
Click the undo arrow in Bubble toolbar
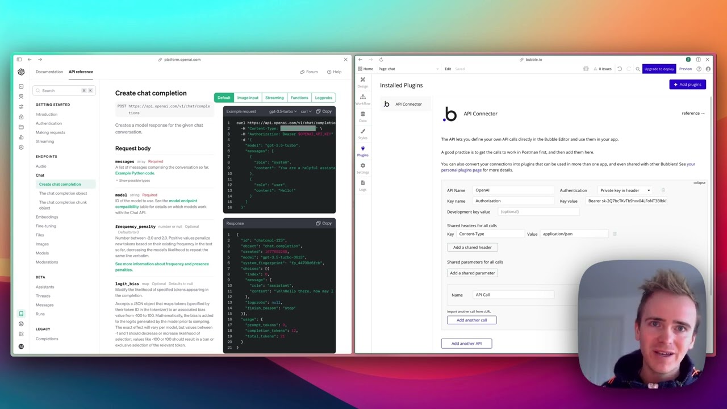pos(620,69)
